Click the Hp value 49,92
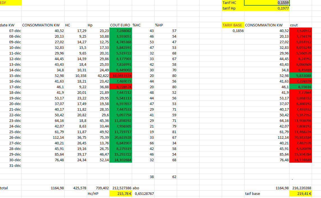The height and width of the screenshot is (198, 321). [x=98, y=132]
